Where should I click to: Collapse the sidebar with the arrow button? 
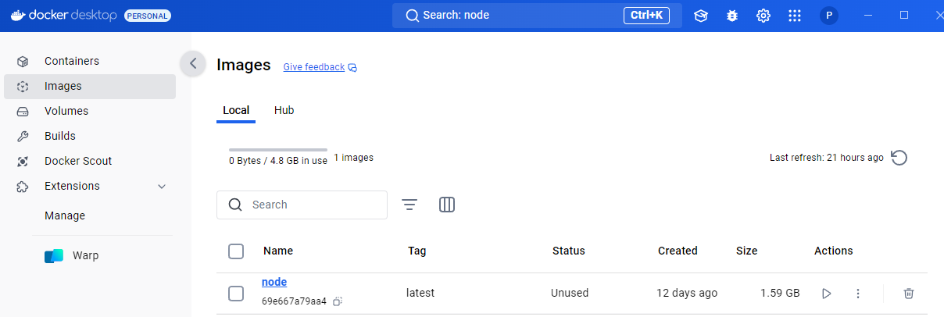tap(193, 64)
